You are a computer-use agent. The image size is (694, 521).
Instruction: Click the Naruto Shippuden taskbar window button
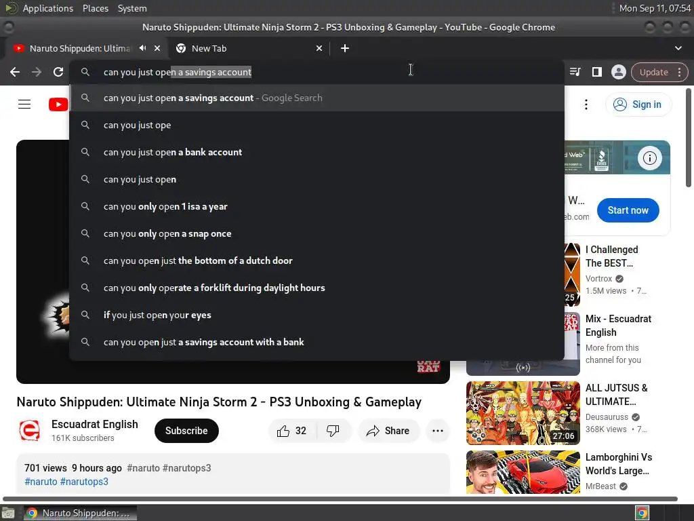pos(80,513)
